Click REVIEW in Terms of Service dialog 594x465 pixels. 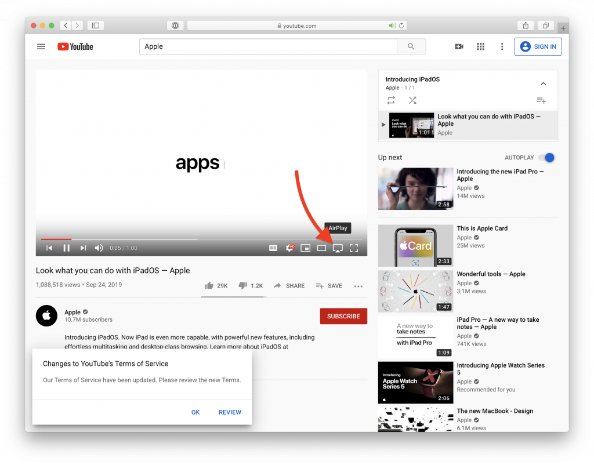pos(230,412)
